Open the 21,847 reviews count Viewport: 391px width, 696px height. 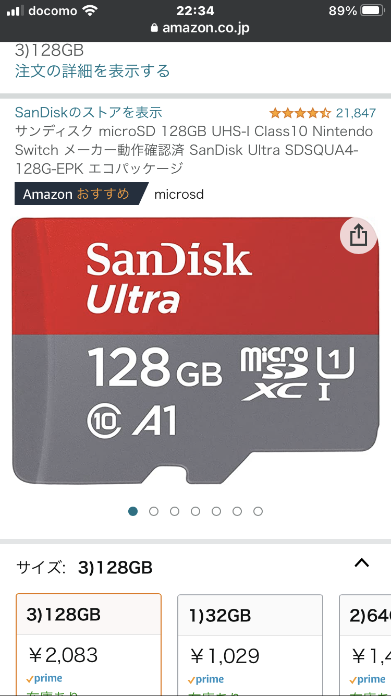click(x=356, y=113)
